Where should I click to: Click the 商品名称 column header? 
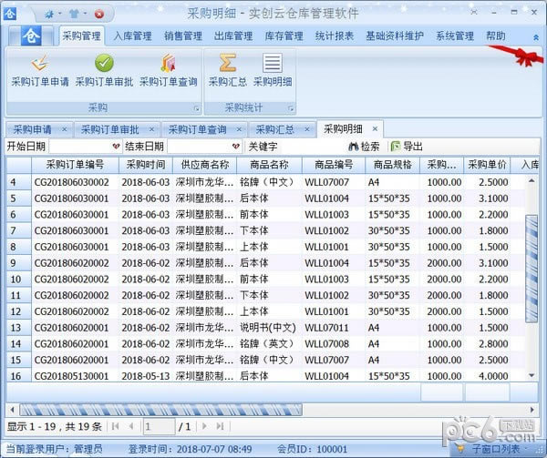(x=268, y=165)
